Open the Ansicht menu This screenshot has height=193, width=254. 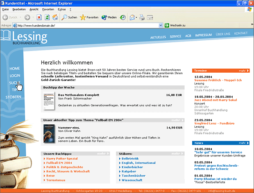(34, 9)
